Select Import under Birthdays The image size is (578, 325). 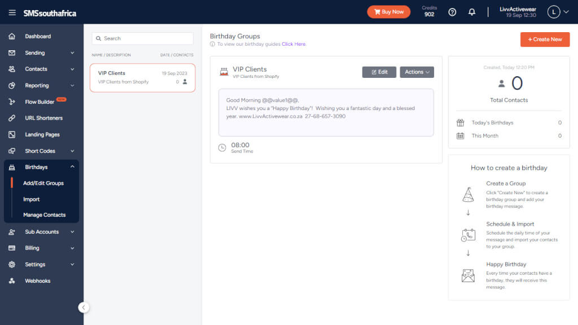click(32, 199)
